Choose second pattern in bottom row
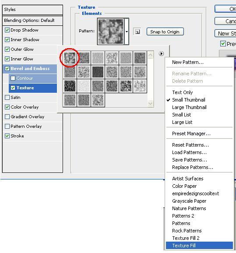Viewport: 236px width, 253px height. point(84,100)
